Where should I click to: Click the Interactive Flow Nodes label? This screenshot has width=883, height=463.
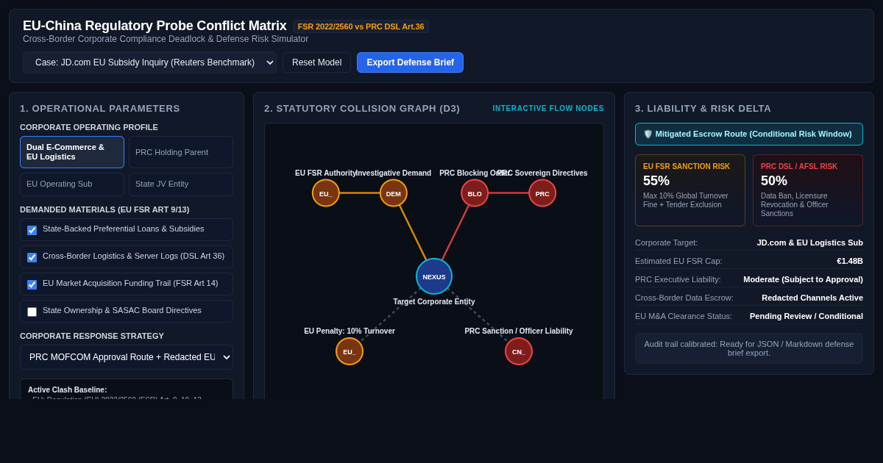pyautogui.click(x=548, y=109)
